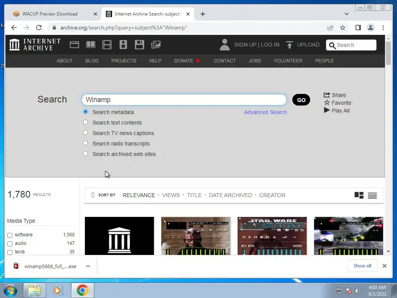Open the BLOG menu item

click(x=92, y=61)
